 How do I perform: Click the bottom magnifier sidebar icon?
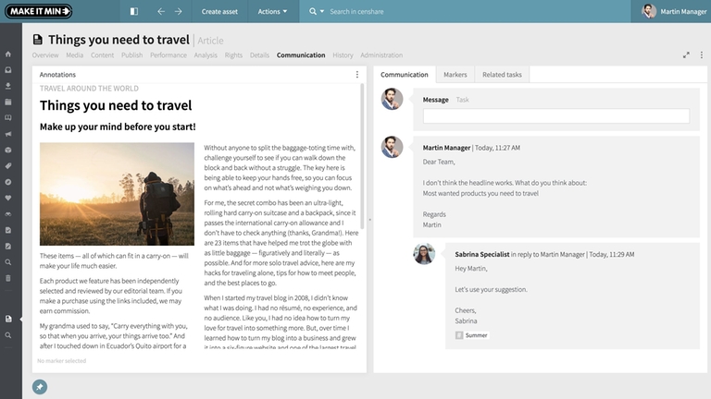(8, 335)
